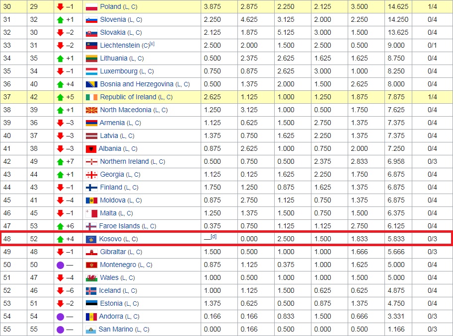
Task: Click the Slovenia flag icon
Action: [91, 20]
